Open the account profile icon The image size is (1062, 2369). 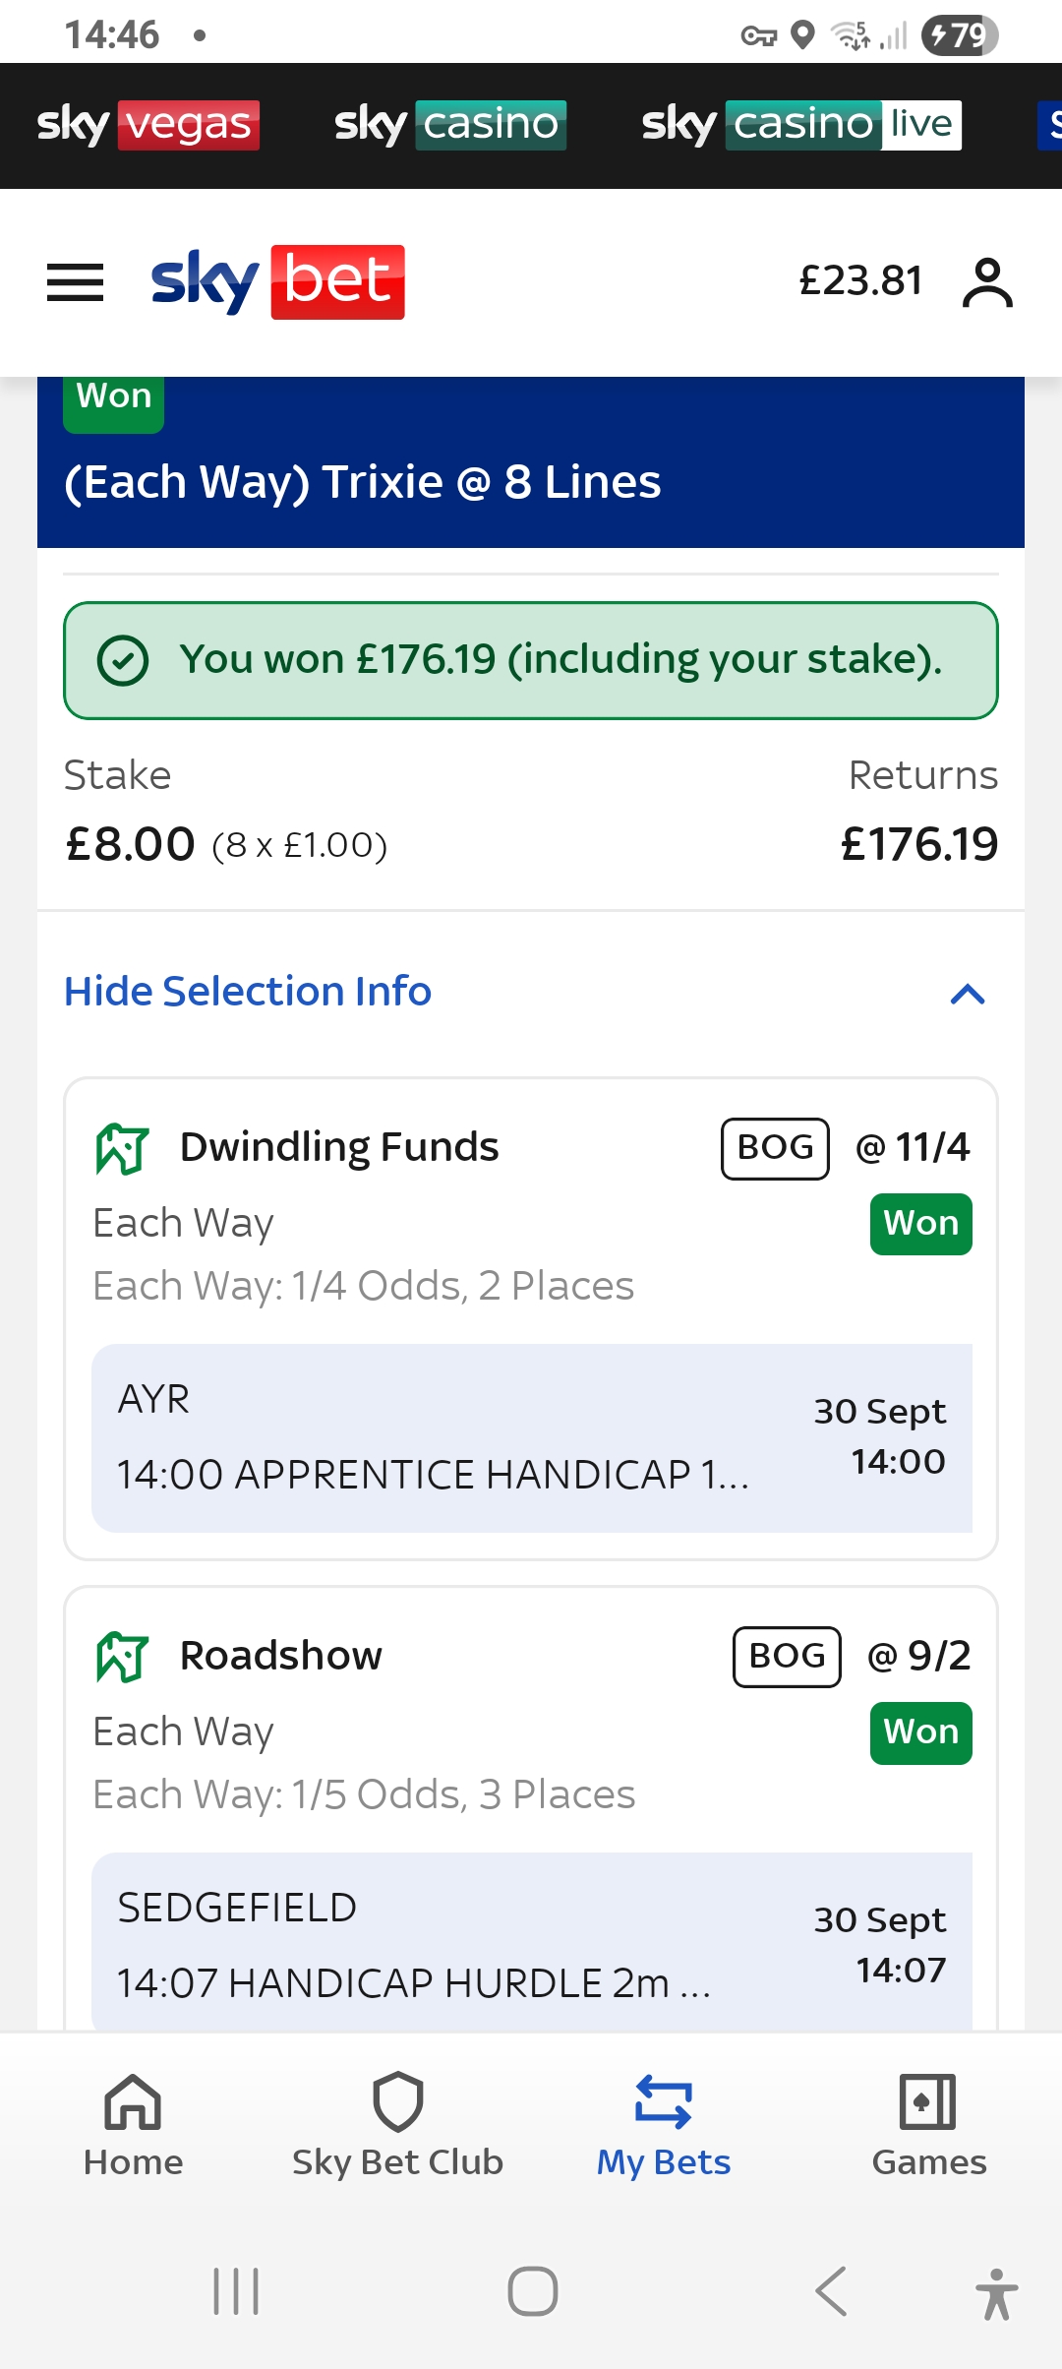tap(987, 282)
